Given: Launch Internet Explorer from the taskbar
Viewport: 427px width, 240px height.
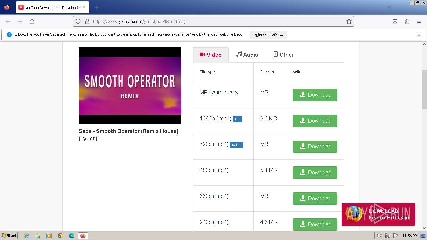Looking at the screenshot, I should (26, 236).
